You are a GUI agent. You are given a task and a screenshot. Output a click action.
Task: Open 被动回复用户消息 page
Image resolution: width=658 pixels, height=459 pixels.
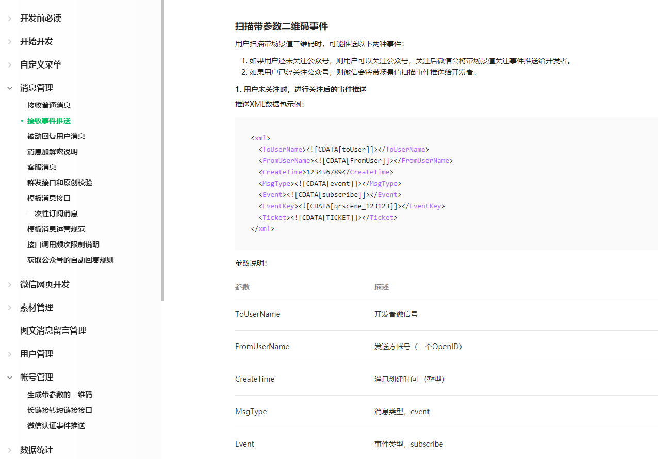click(x=56, y=136)
